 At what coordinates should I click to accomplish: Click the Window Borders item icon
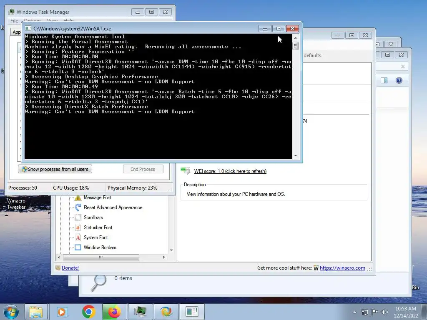coord(78,247)
